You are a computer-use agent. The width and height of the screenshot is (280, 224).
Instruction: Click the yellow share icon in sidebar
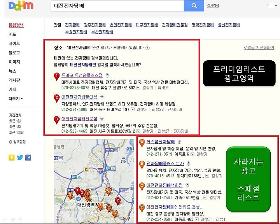12,158
